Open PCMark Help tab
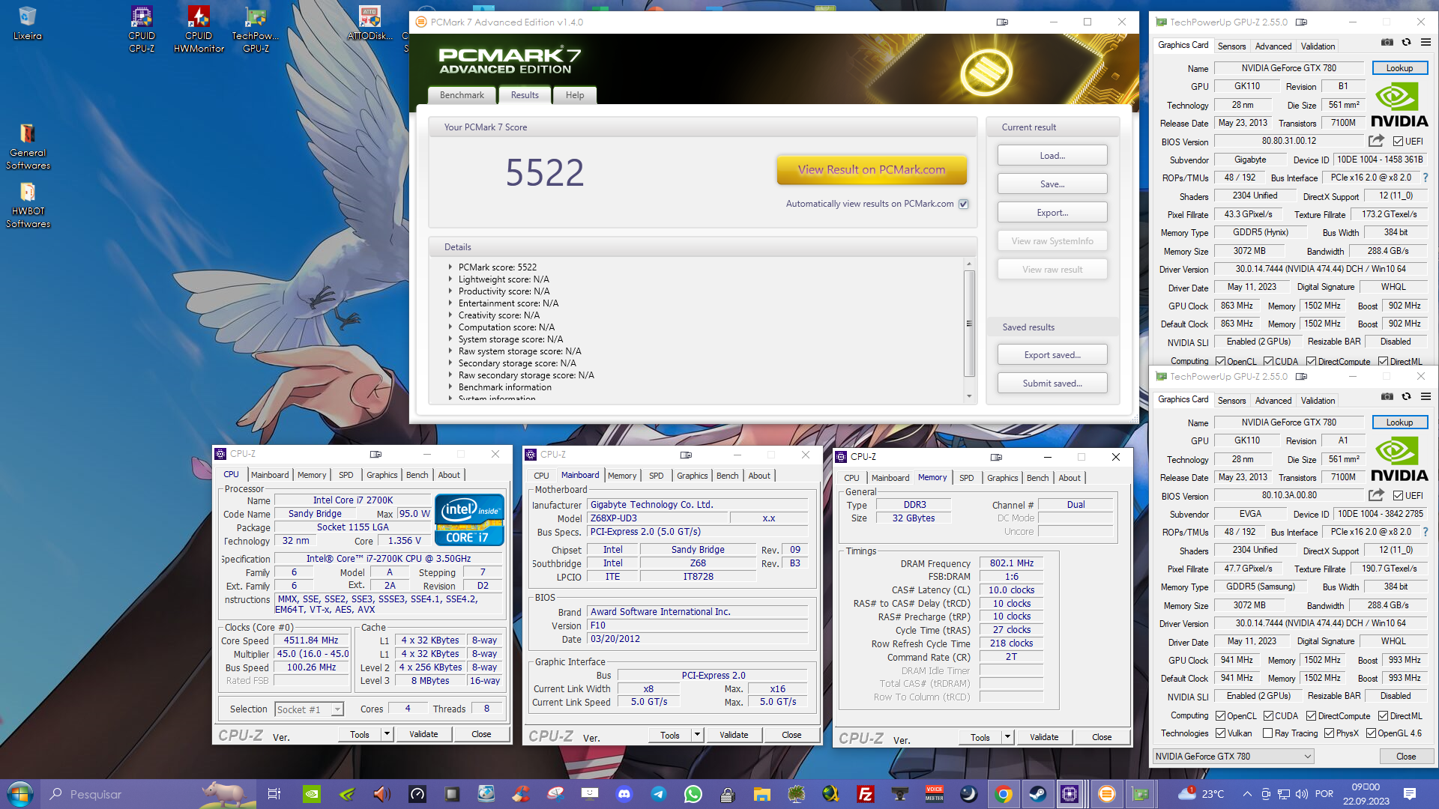The width and height of the screenshot is (1439, 809). (x=575, y=95)
